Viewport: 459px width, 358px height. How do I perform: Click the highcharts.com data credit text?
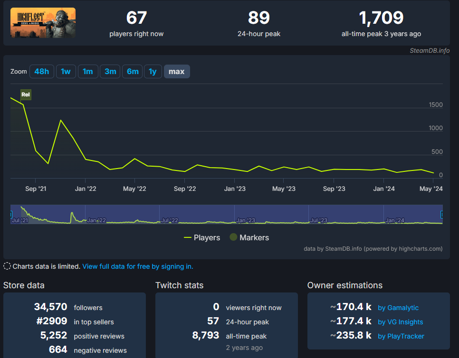pyautogui.click(x=373, y=248)
